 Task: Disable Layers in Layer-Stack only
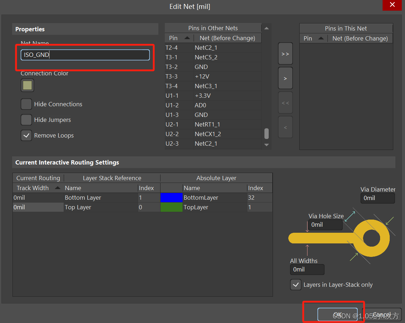click(296, 285)
